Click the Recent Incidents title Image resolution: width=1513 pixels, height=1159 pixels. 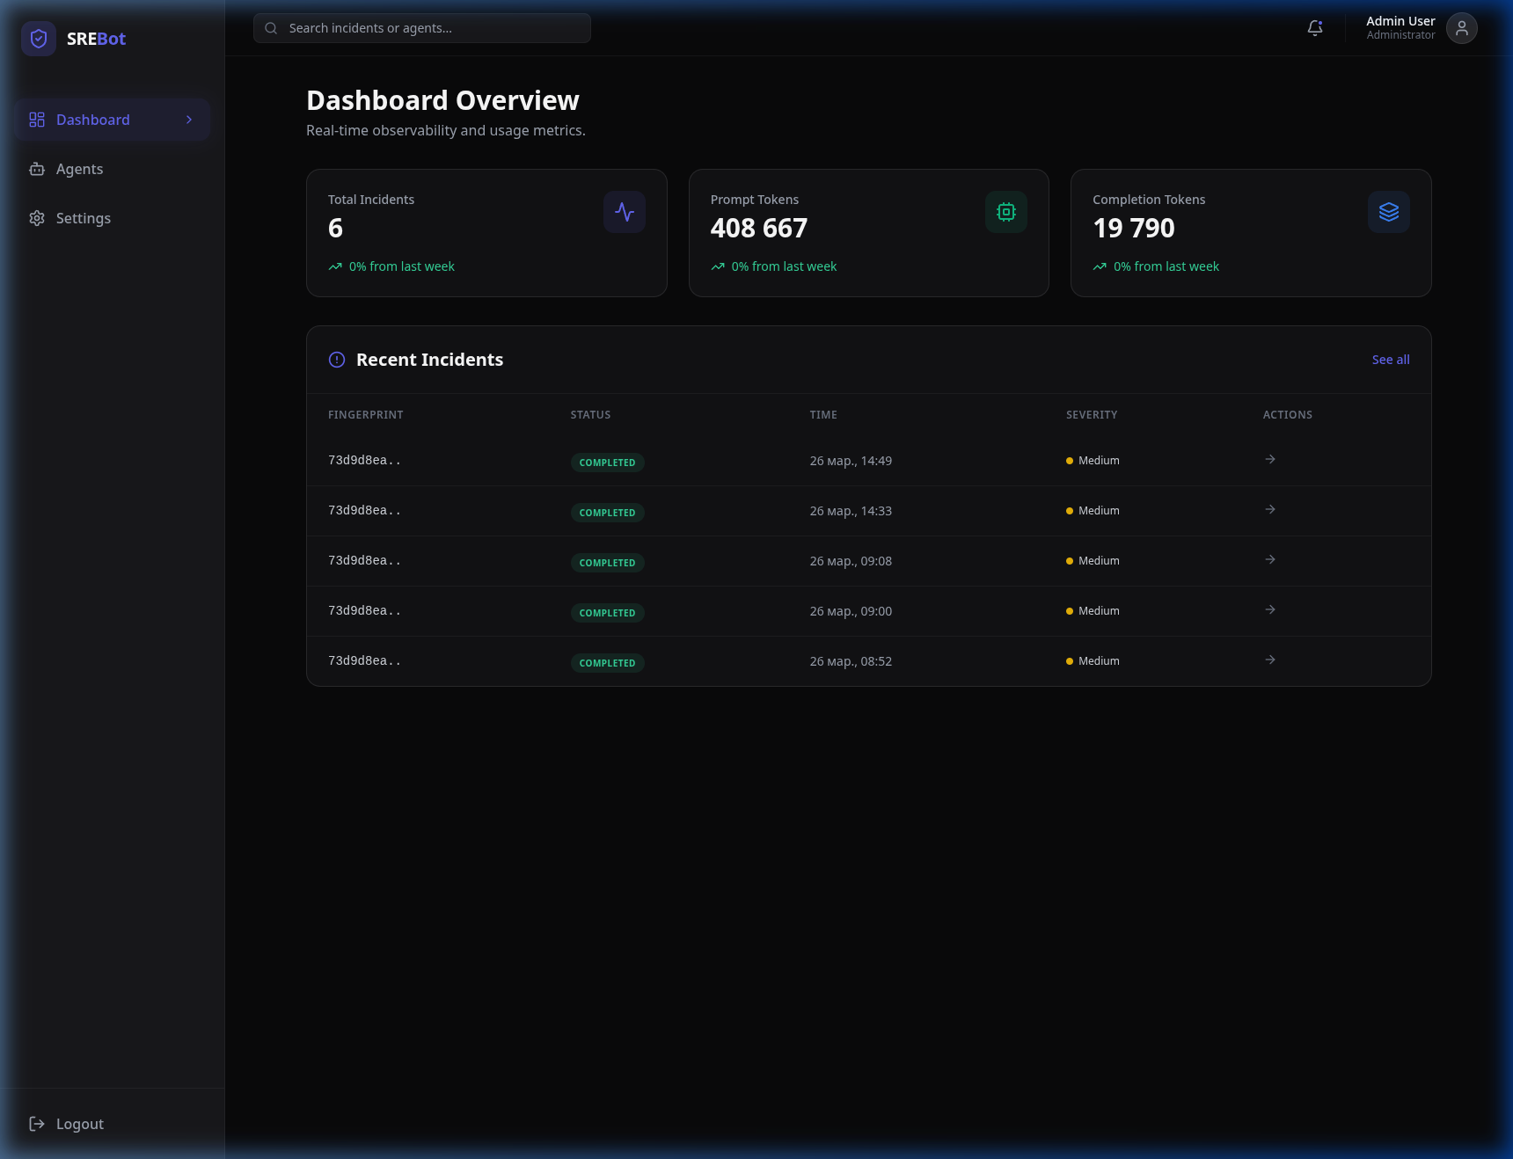(x=429, y=360)
